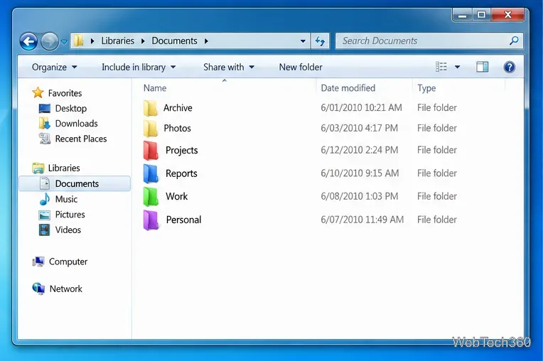Click the Work folder name
This screenshot has width=543, height=361.
pyautogui.click(x=176, y=197)
